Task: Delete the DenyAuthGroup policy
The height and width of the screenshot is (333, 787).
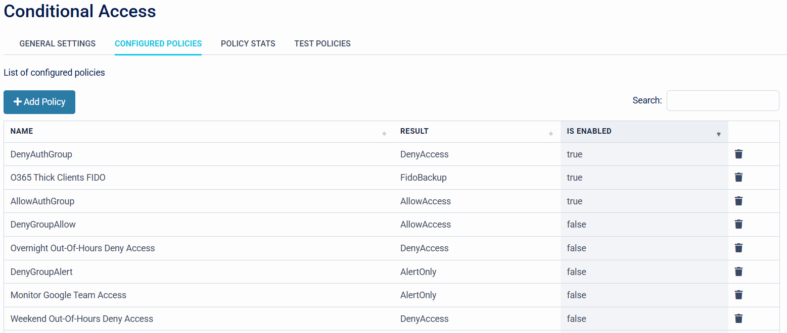Action: point(738,154)
